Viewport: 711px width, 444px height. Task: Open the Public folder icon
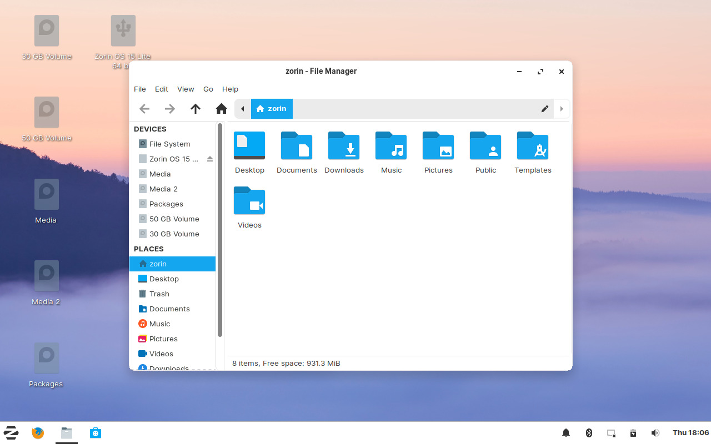[x=485, y=145]
